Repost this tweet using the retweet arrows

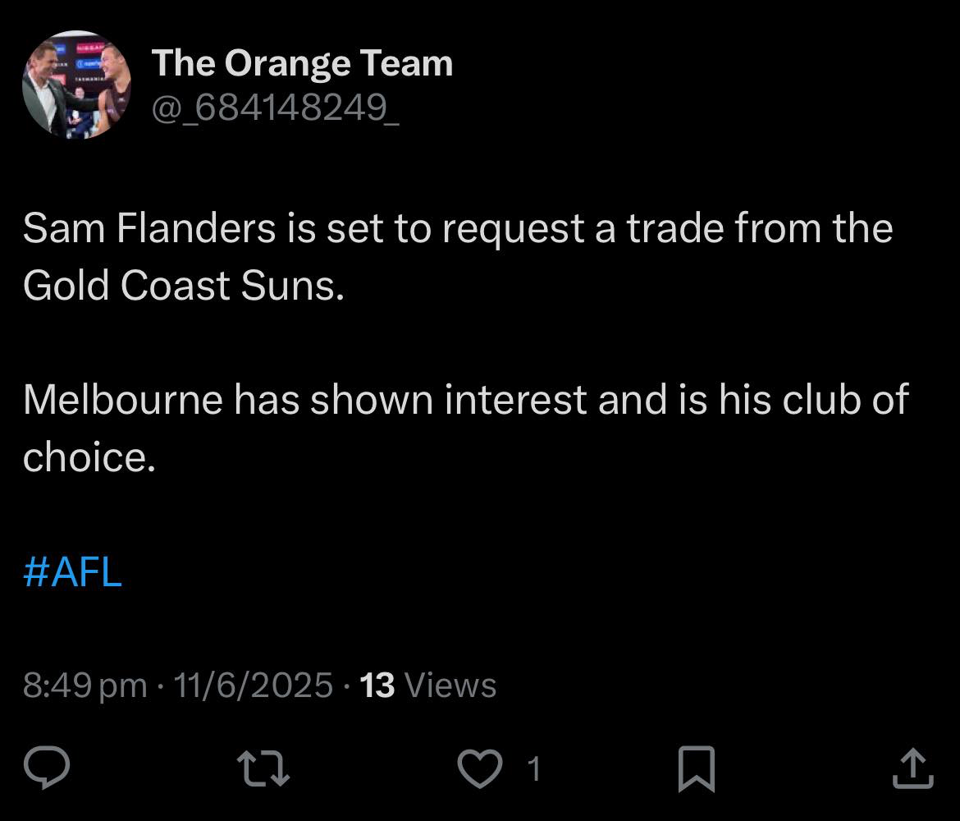click(x=263, y=768)
